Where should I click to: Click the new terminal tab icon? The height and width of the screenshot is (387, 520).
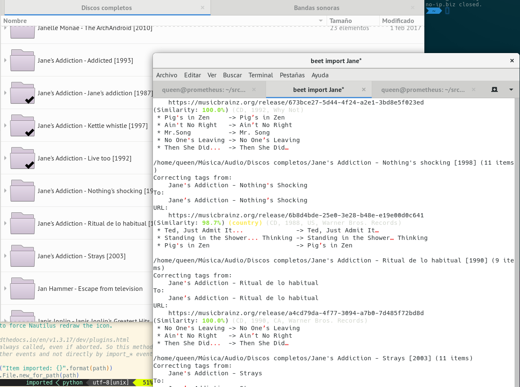495,89
